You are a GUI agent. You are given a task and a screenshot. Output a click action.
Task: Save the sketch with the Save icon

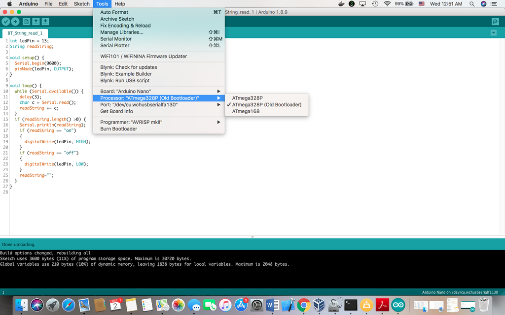(45, 22)
